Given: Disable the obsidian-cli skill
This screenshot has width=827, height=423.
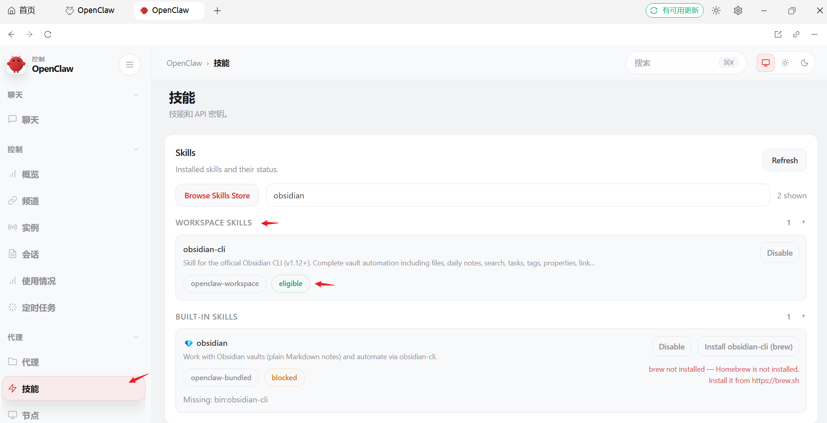Looking at the screenshot, I should (780, 253).
